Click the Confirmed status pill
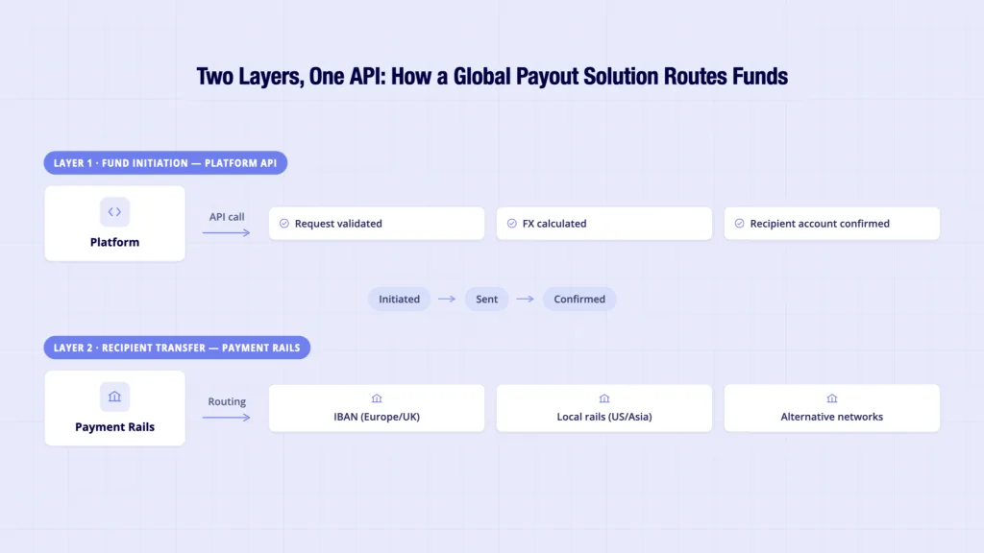The image size is (984, 553). [x=579, y=300]
